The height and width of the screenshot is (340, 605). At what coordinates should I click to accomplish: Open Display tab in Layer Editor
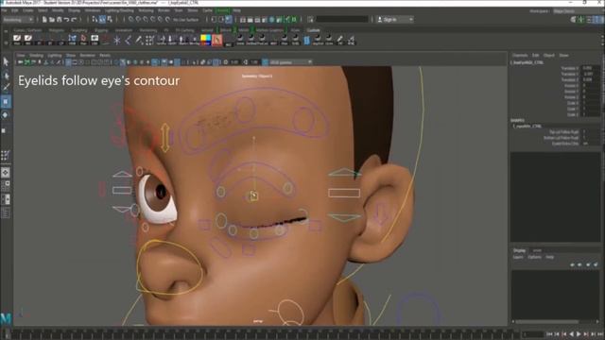tap(519, 250)
